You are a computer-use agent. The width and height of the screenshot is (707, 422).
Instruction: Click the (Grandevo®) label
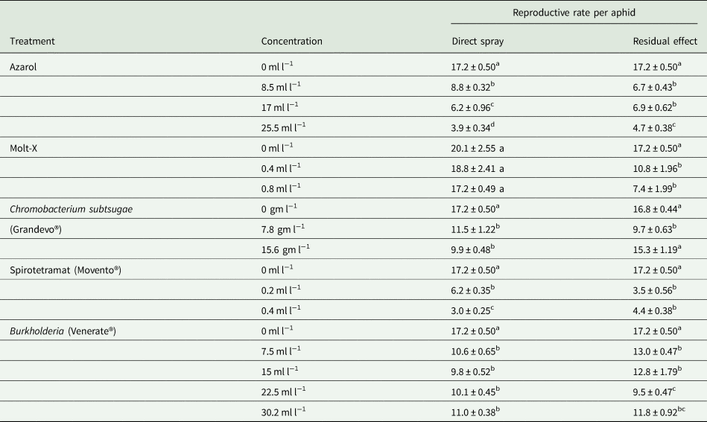click(x=36, y=230)
